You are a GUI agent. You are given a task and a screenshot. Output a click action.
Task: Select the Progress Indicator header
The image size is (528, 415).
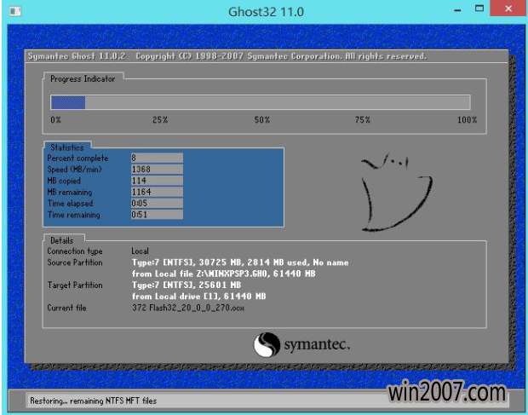tap(83, 78)
